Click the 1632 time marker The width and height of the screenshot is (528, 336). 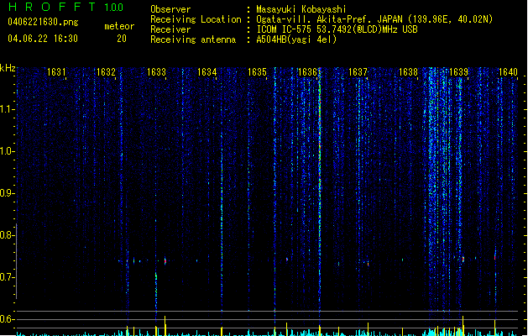106,72
